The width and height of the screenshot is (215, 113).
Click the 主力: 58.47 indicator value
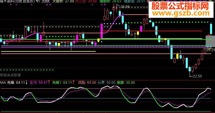click(x=39, y=83)
